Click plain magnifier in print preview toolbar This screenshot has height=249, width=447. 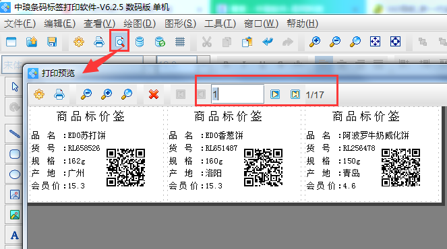[127, 94]
